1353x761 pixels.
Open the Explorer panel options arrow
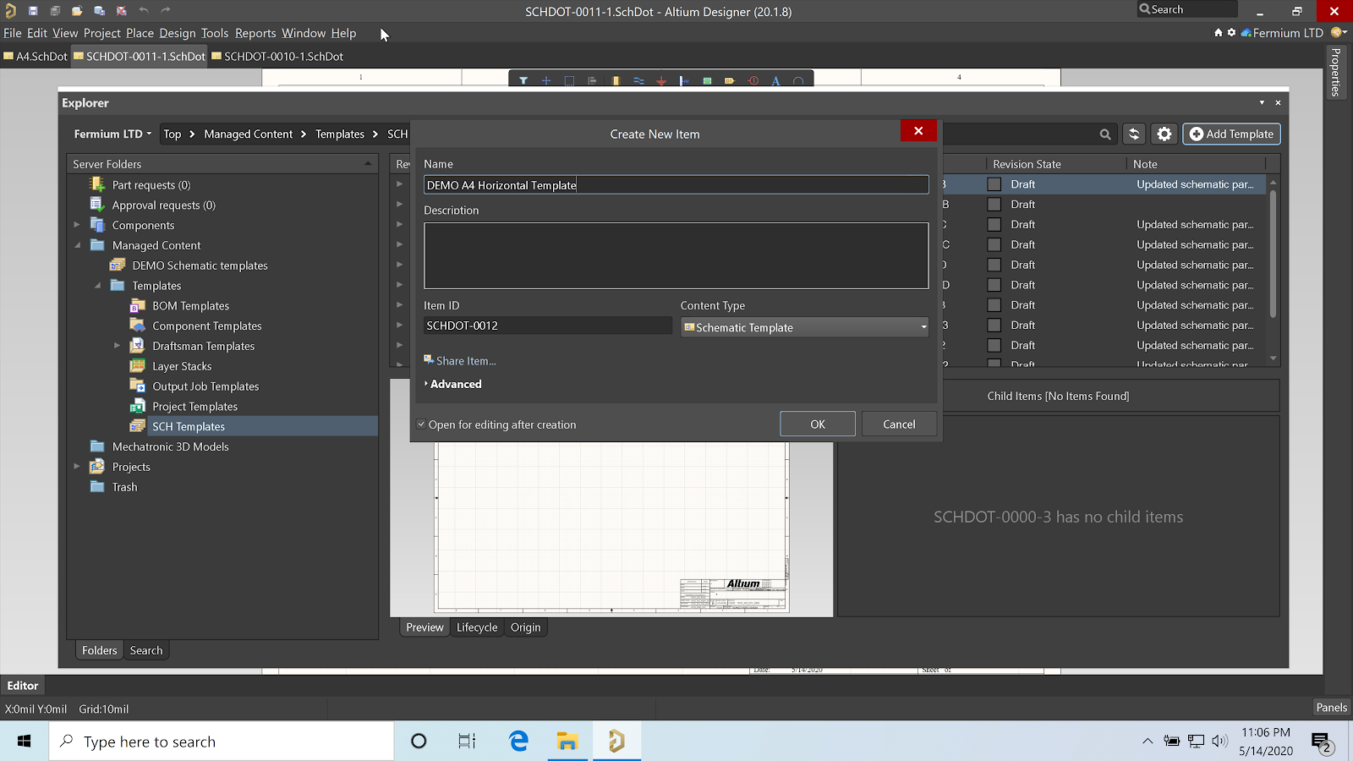pyautogui.click(x=1262, y=102)
